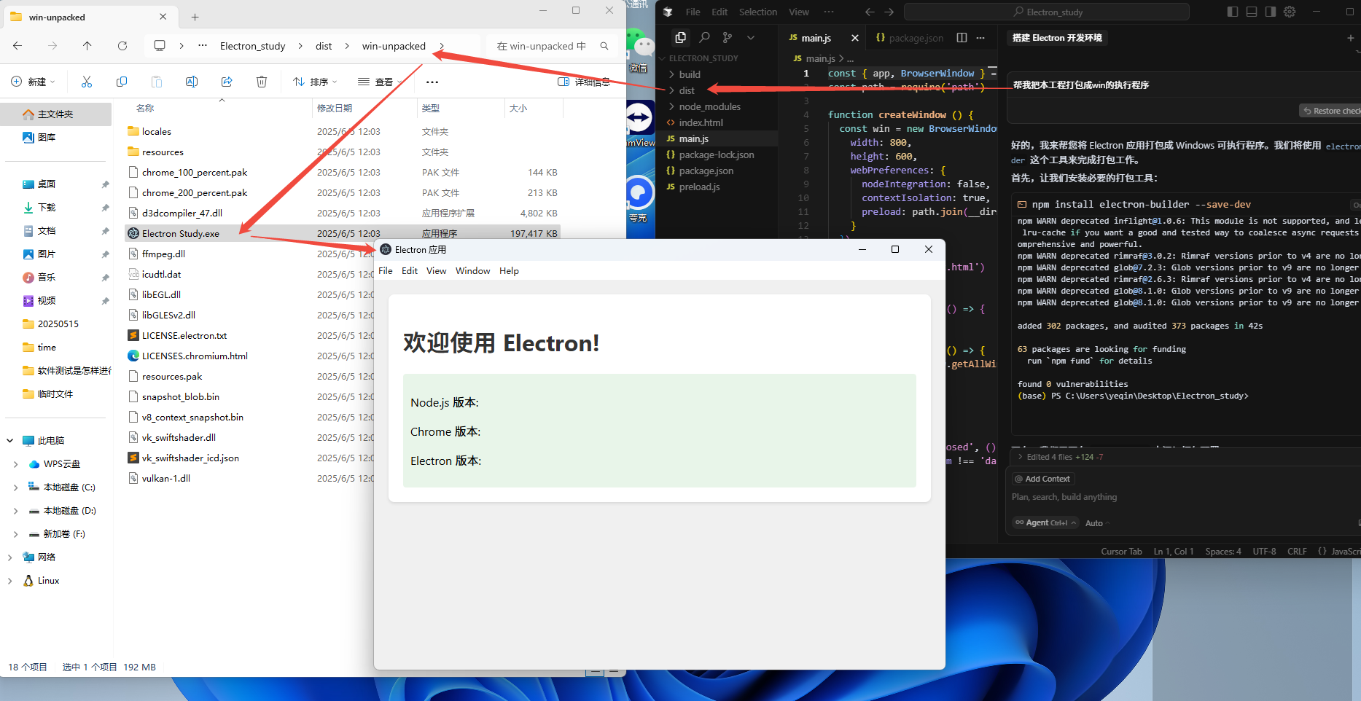Click the Restore checkpoint button

point(1332,111)
